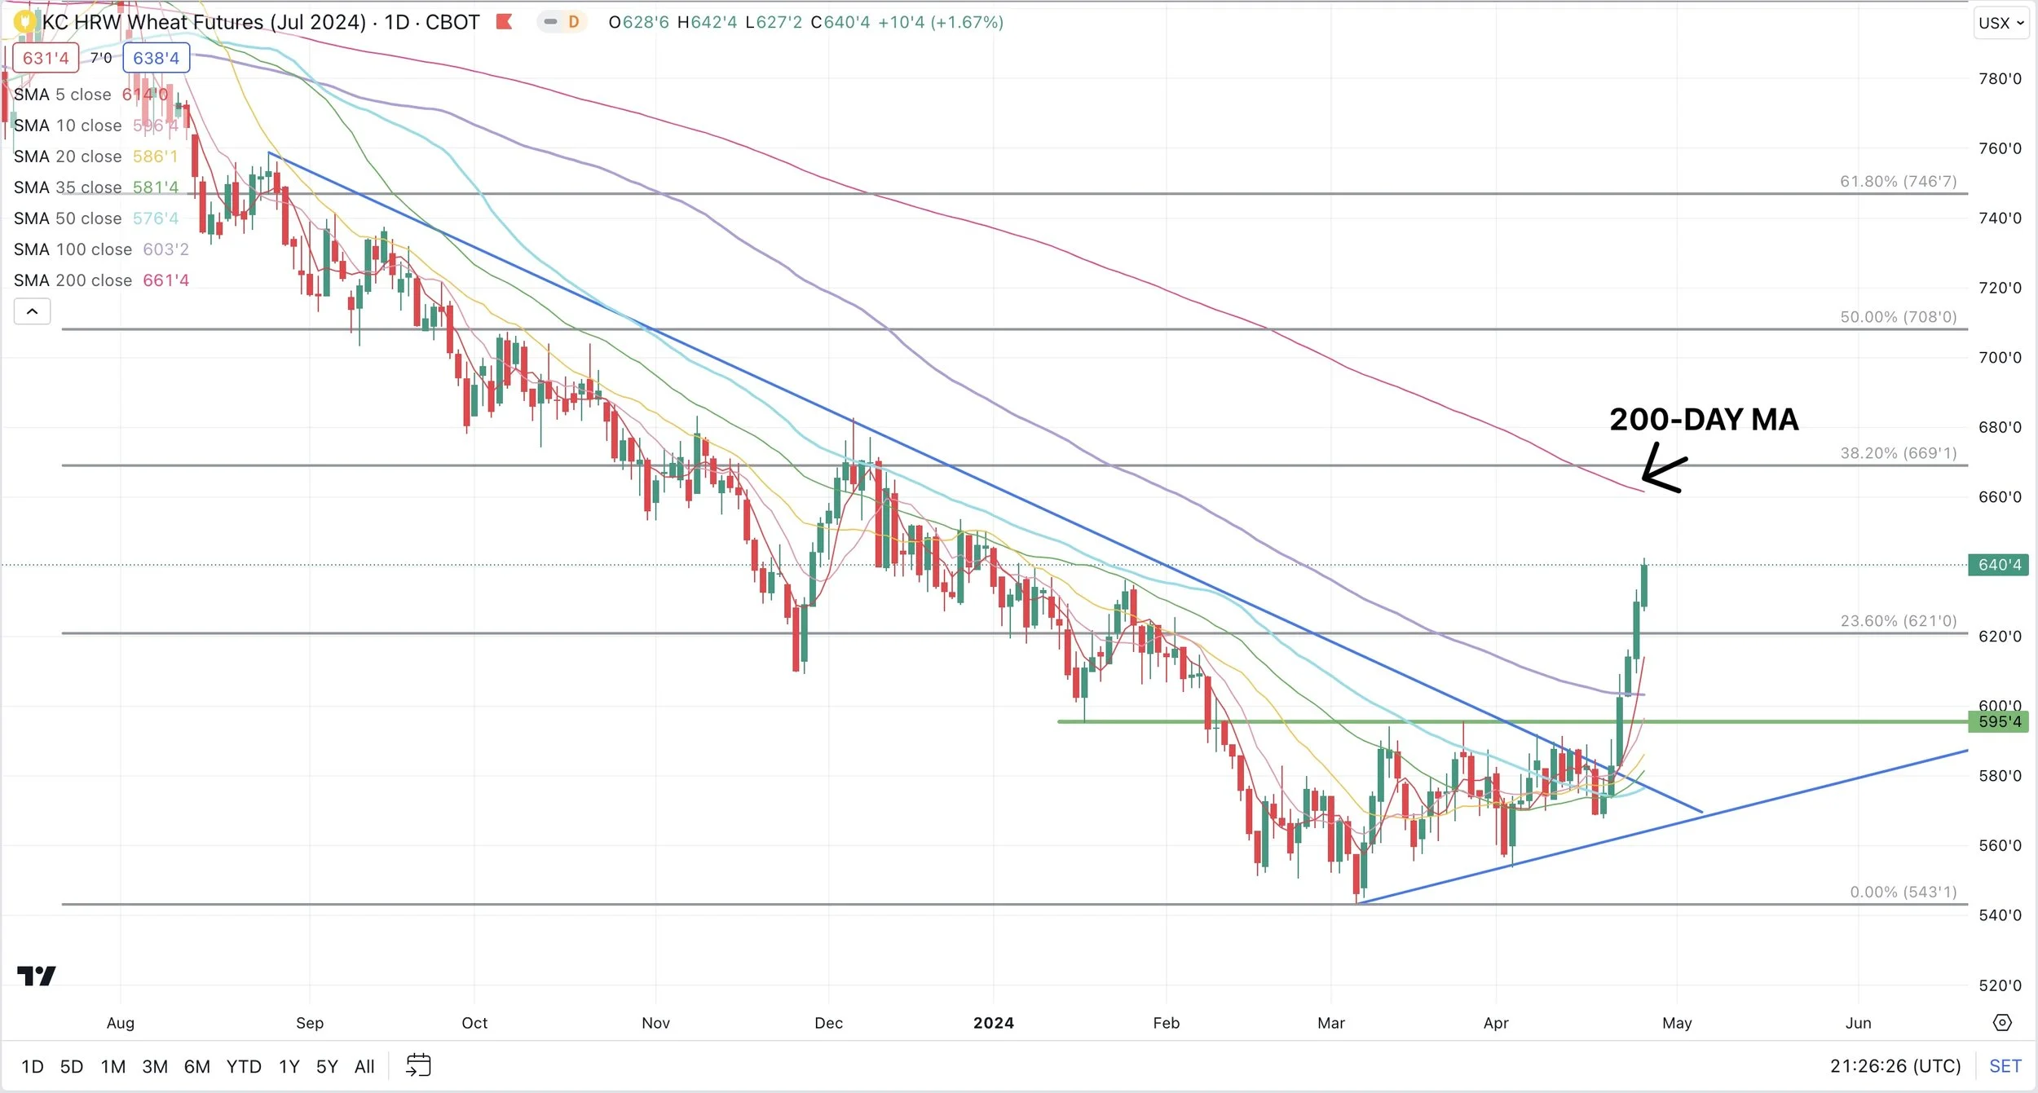Click the green 595'4 line price label
The image size is (2038, 1093).
tap(1997, 721)
